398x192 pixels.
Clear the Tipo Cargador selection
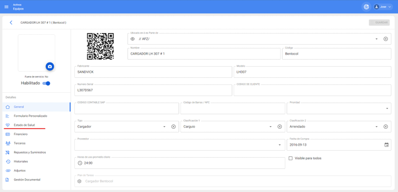173,127
